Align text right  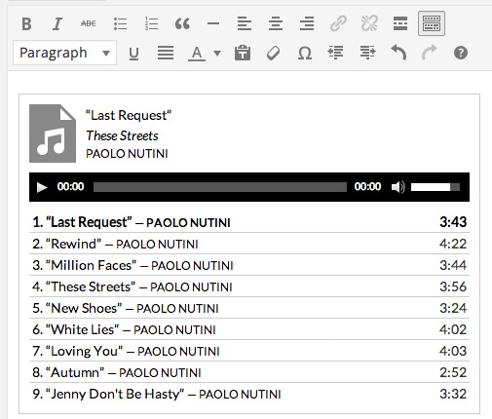307,23
